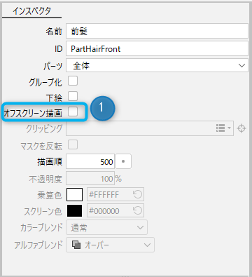Click the overlap icon in alpha blend field
The width and height of the screenshot is (252, 277).
coord(76,245)
